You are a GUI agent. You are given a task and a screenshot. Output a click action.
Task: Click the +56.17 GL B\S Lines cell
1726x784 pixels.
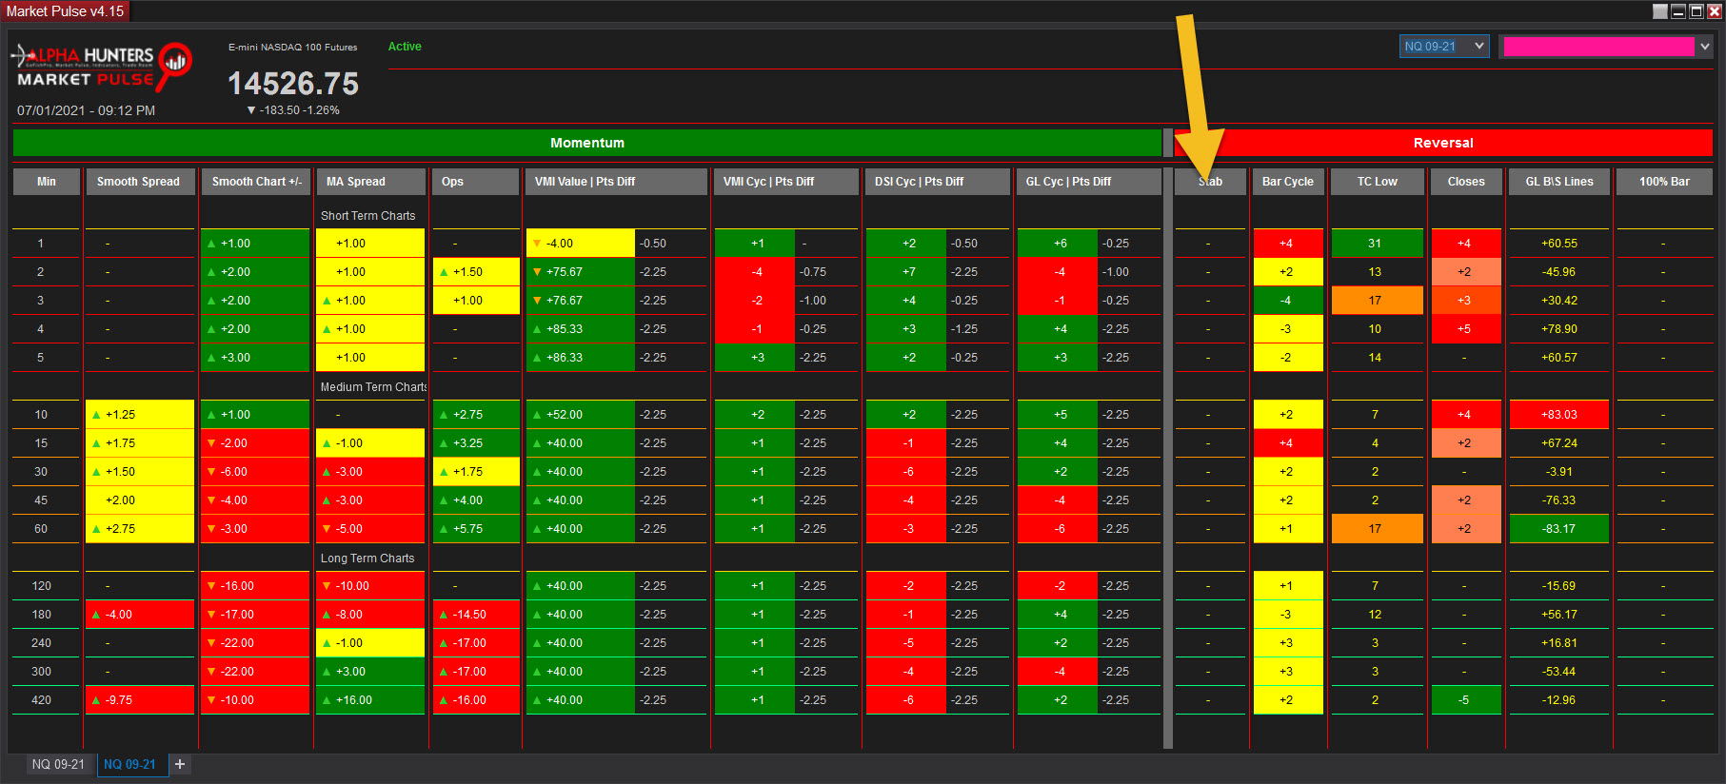[x=1559, y=615]
